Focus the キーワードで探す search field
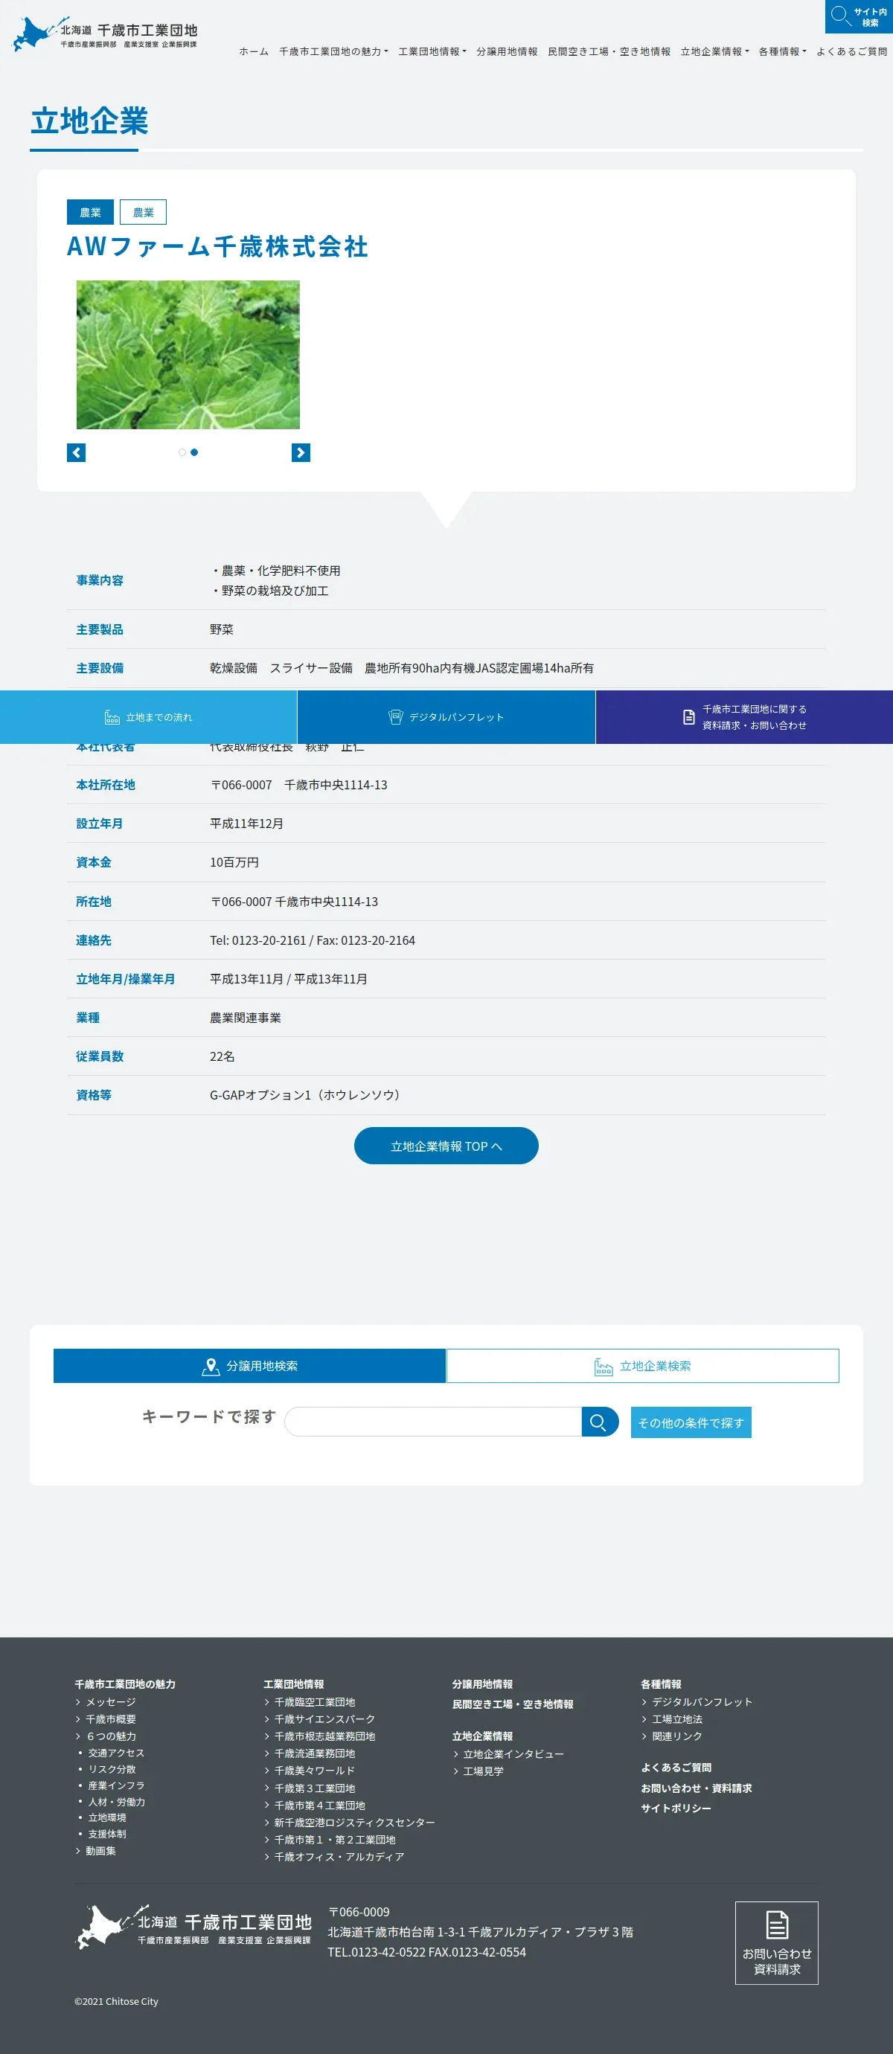Viewport: 893px width, 2054px height. click(433, 1422)
